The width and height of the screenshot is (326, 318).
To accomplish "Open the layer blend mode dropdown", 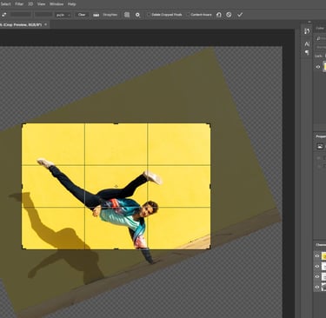I will point(321,47).
